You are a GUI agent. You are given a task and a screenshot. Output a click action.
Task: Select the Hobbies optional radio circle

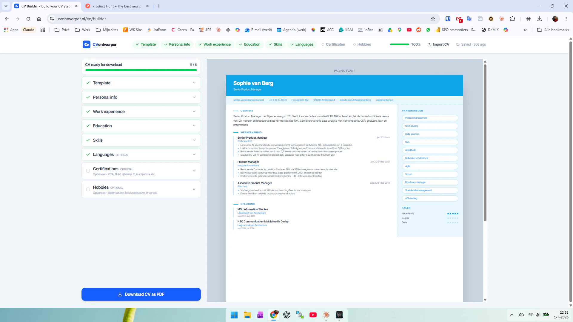(88, 189)
